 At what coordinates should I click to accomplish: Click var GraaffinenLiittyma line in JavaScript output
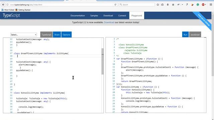[x=139, y=59]
